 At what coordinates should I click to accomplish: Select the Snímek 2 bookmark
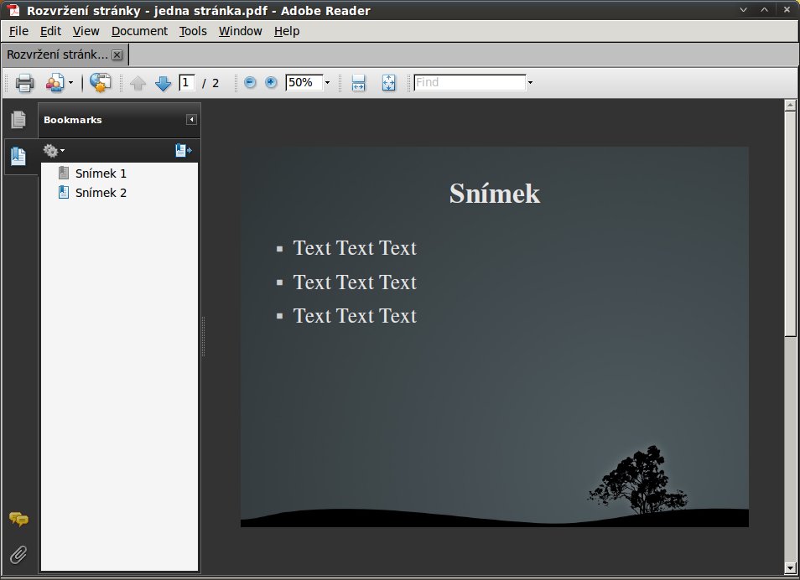click(101, 193)
